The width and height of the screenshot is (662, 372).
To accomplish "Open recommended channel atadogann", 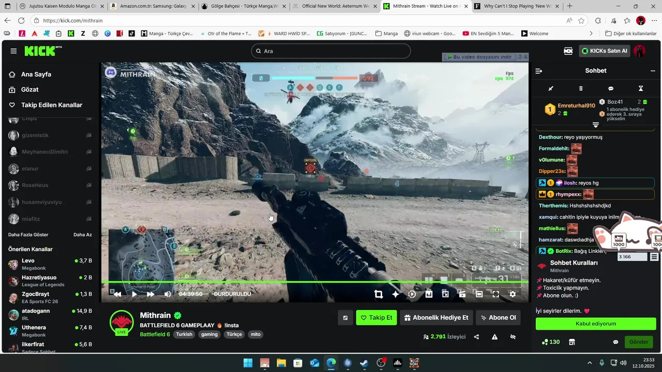I will pos(50,314).
